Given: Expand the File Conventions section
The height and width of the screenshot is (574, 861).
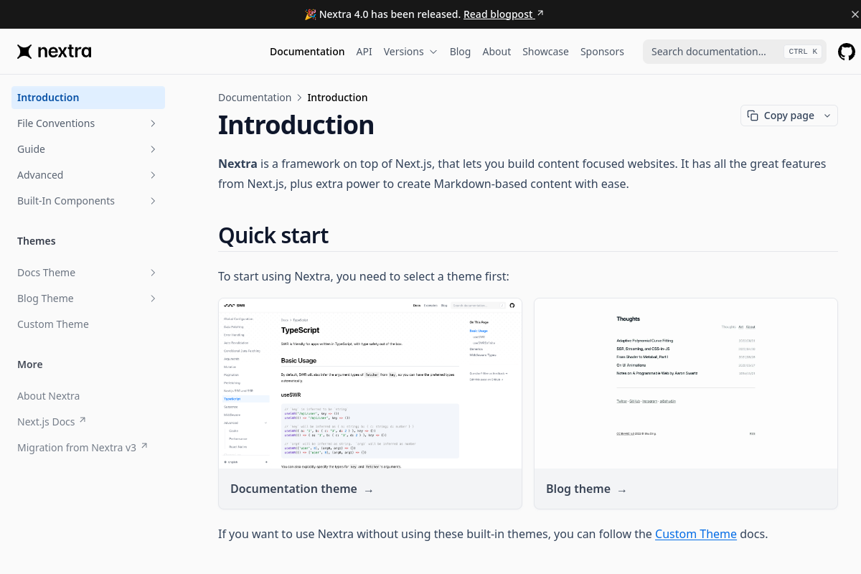Looking at the screenshot, I should tap(88, 123).
